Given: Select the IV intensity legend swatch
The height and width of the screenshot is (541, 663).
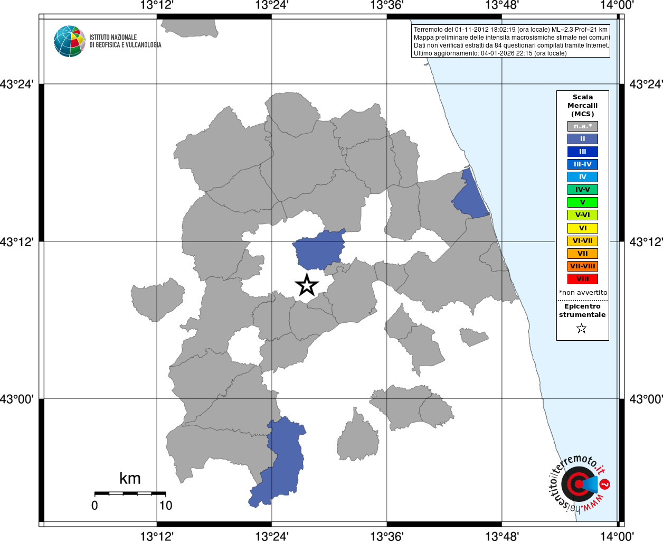Looking at the screenshot, I should coord(583,177).
